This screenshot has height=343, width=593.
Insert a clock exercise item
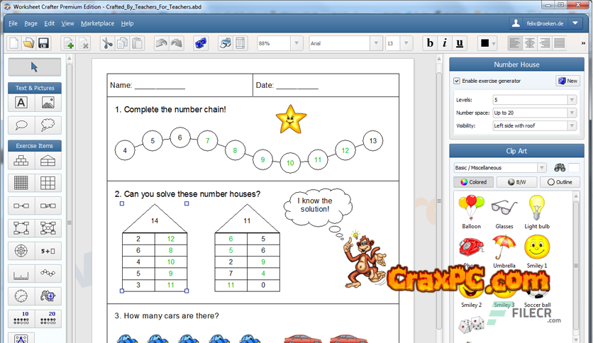pyautogui.click(x=21, y=296)
